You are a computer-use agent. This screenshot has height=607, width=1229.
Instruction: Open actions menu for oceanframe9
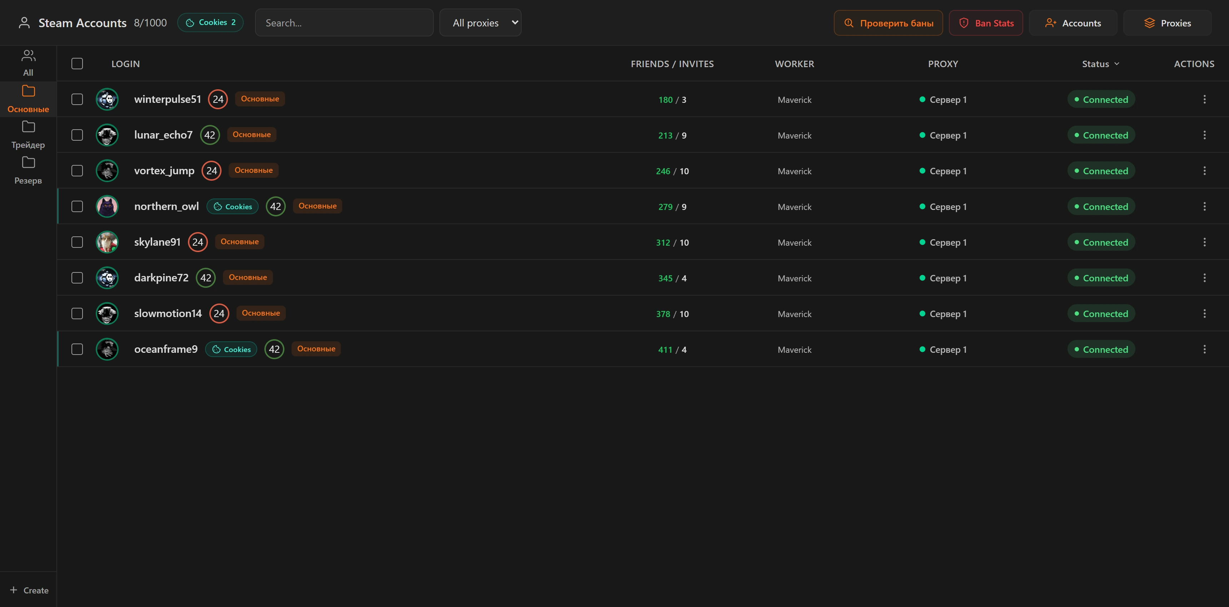click(x=1204, y=350)
